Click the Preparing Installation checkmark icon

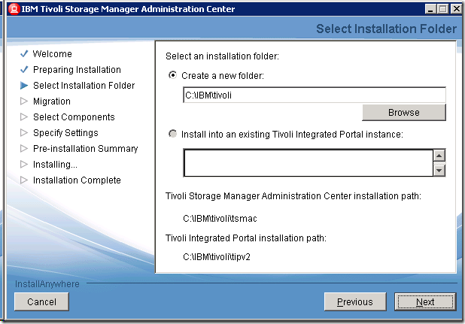24,70
